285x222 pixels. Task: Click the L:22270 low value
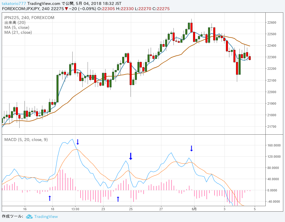tap(143, 9)
